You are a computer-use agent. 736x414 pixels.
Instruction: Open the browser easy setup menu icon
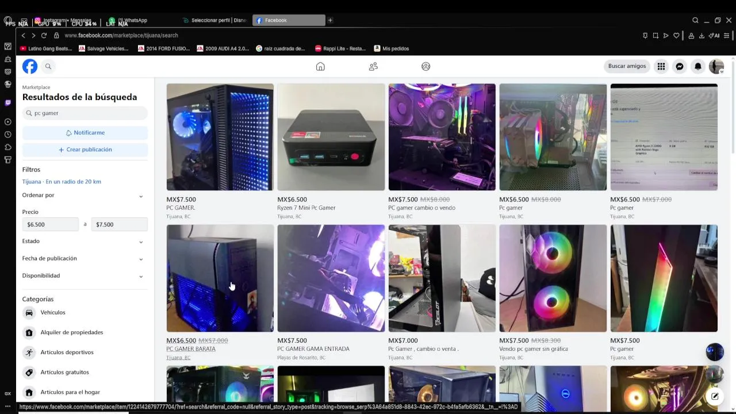[727, 36]
